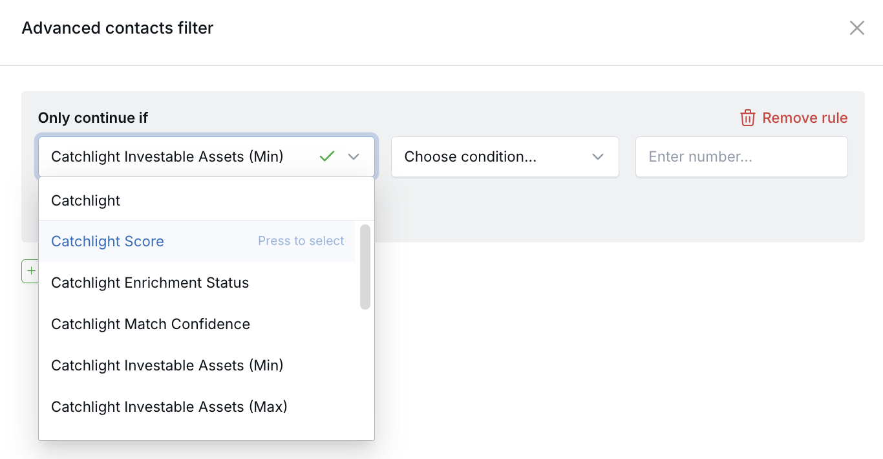Select Catchlight Match Confidence from the list
This screenshot has width=883, height=459.
click(150, 324)
